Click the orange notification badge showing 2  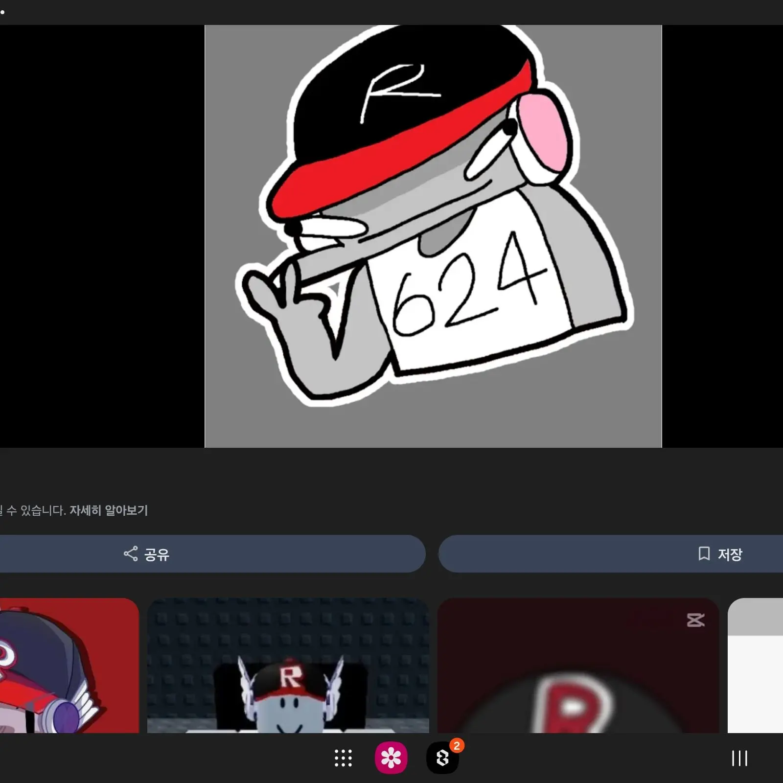[x=457, y=746]
